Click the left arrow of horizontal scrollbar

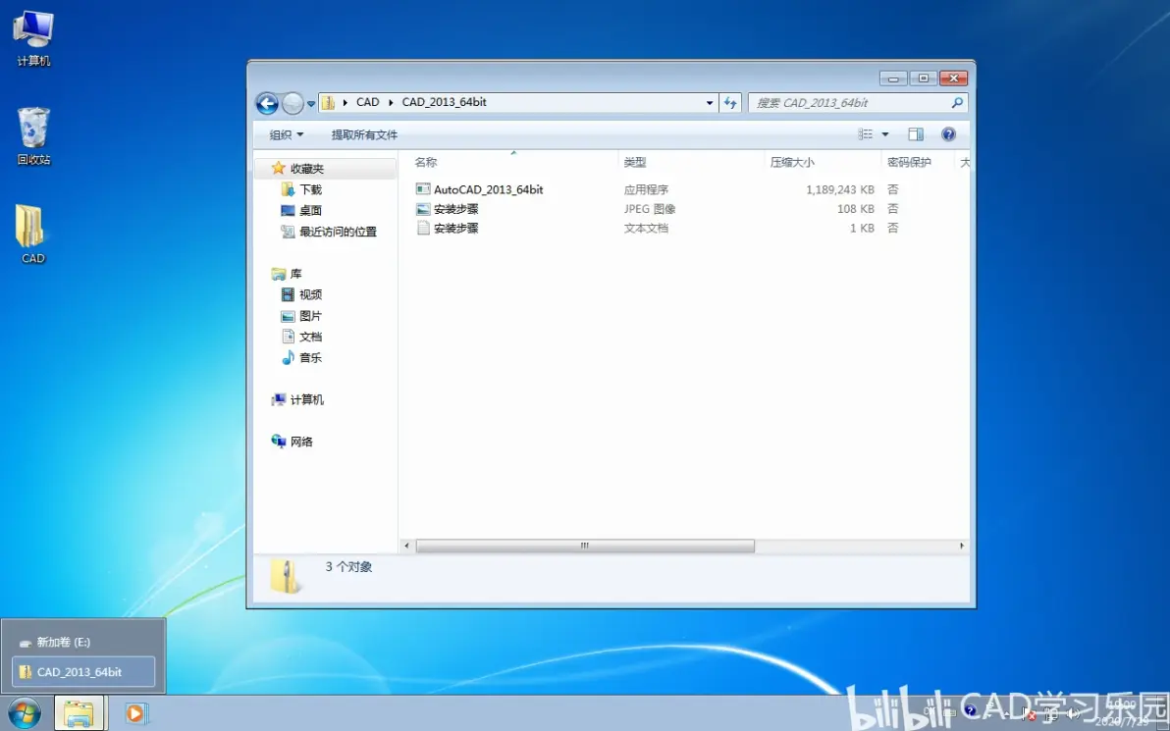(406, 546)
